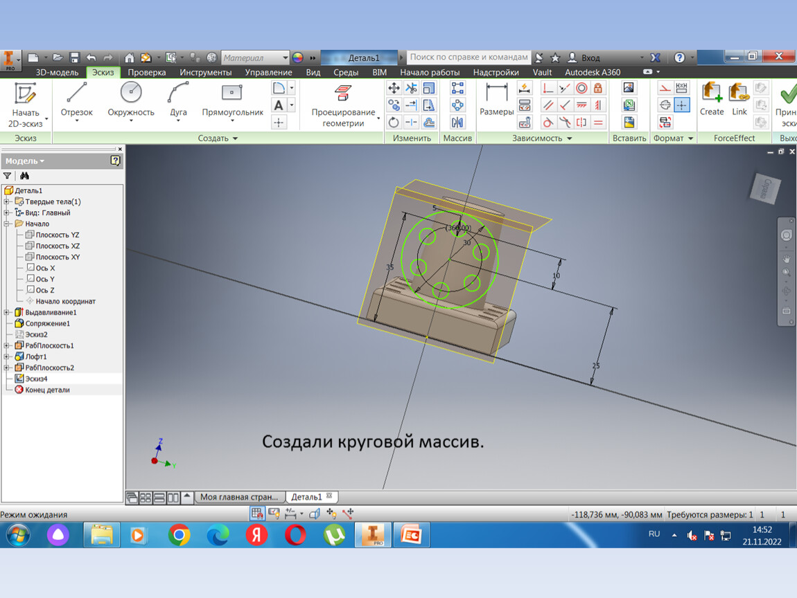Screen dimensions: 797x598
Task: Click the filter funnel in model browser
Action: tap(7, 176)
